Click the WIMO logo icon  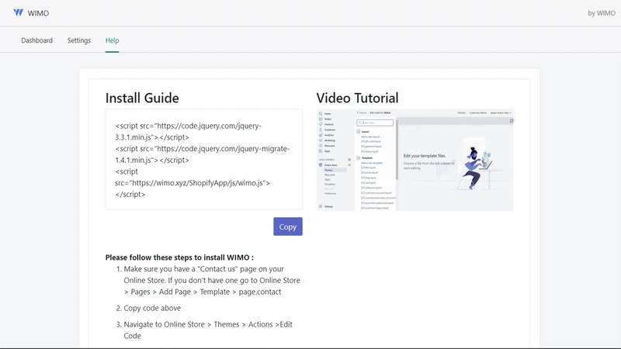click(x=18, y=12)
